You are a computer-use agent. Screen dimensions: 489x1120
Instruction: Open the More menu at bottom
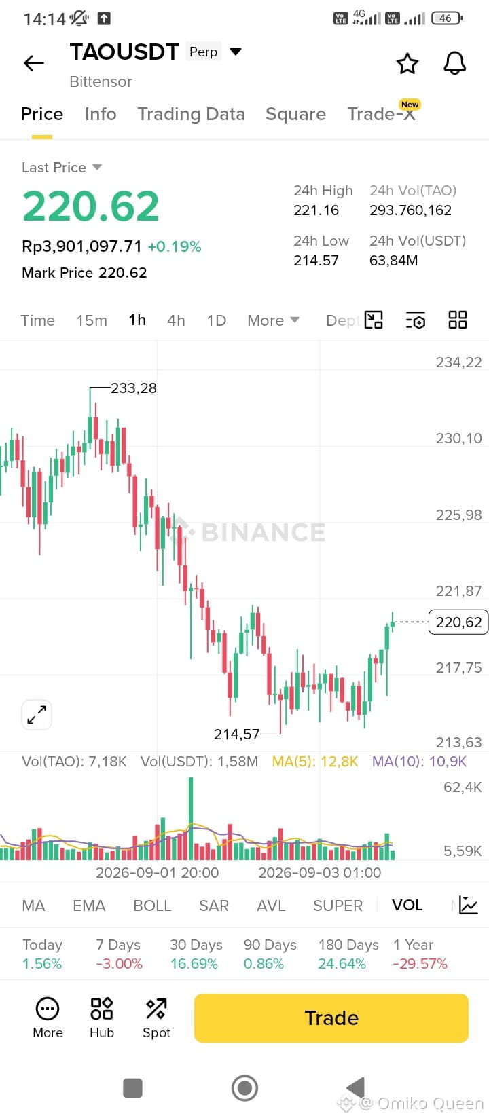pyautogui.click(x=48, y=1018)
